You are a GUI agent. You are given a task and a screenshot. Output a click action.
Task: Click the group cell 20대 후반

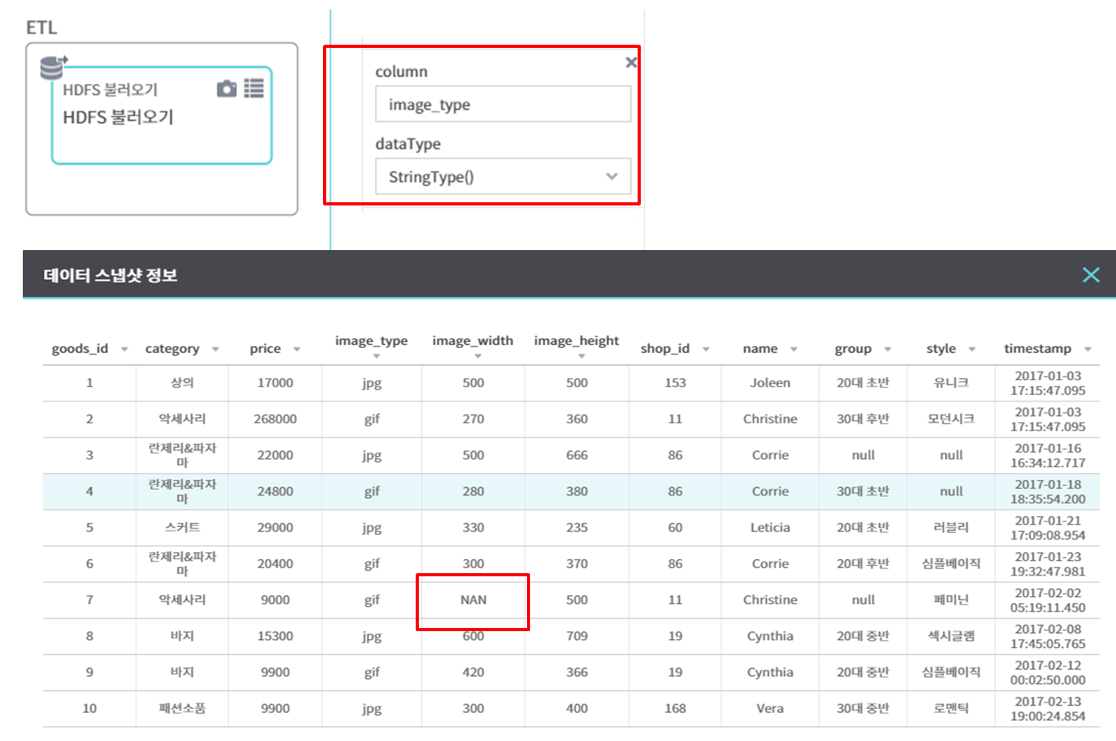863,564
